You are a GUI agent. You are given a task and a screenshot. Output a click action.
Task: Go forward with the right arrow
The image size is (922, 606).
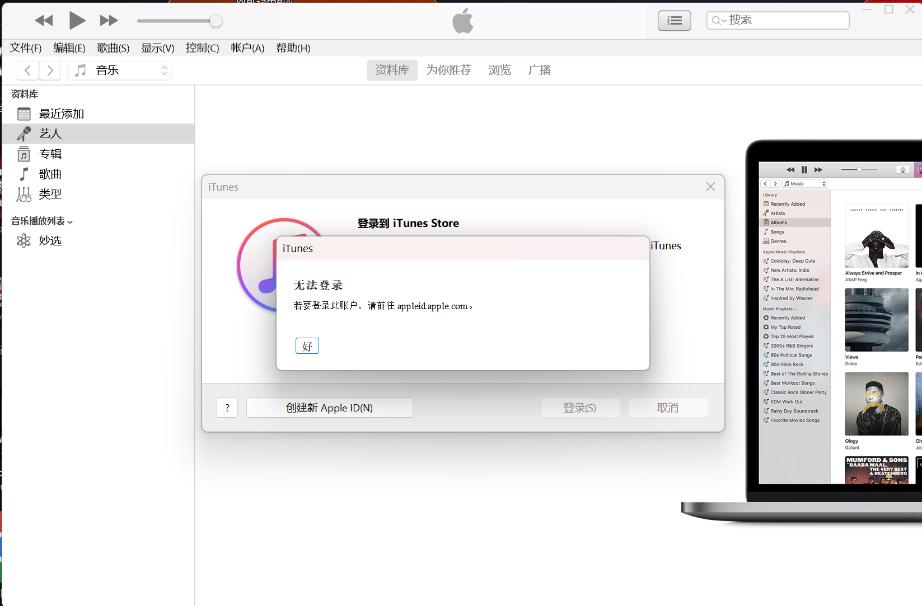coord(50,70)
